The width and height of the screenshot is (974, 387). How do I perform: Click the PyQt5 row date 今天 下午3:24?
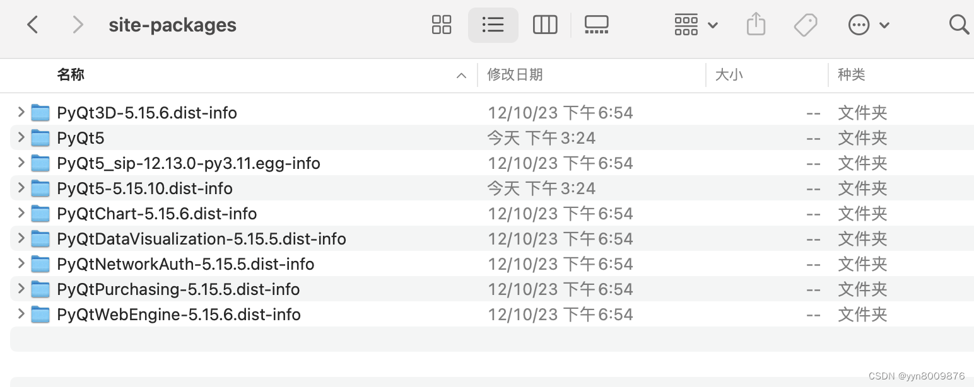541,138
